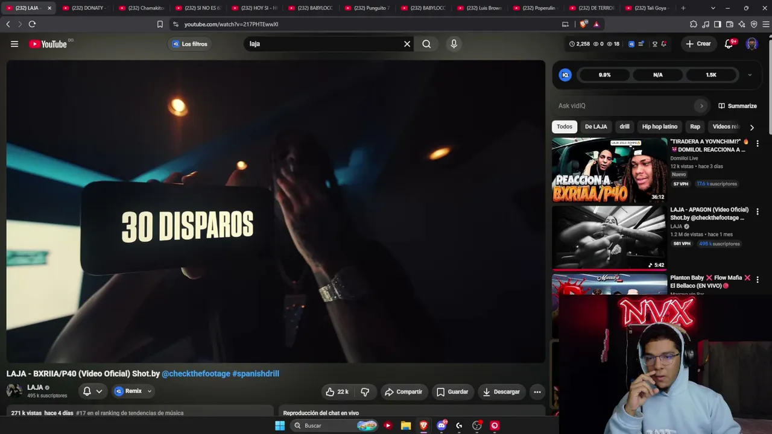Open the more actions ellipsis under video

537,392
